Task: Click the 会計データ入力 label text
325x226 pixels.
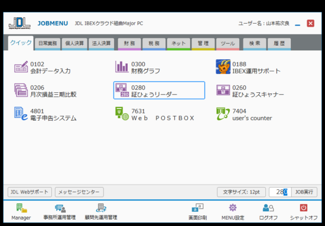Action: pos(50,71)
